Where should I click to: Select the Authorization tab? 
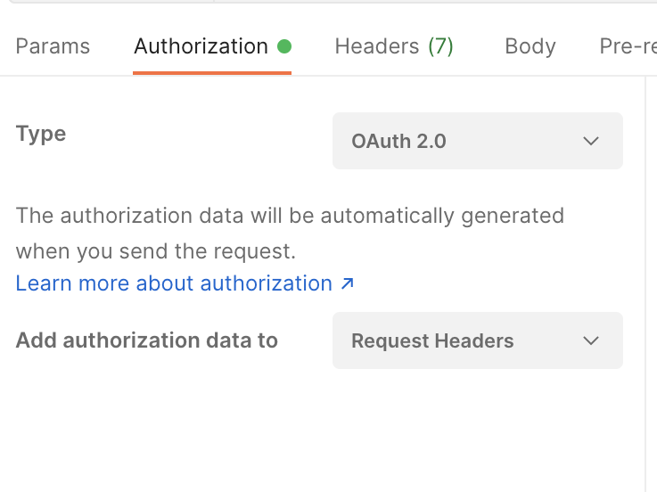(x=201, y=46)
